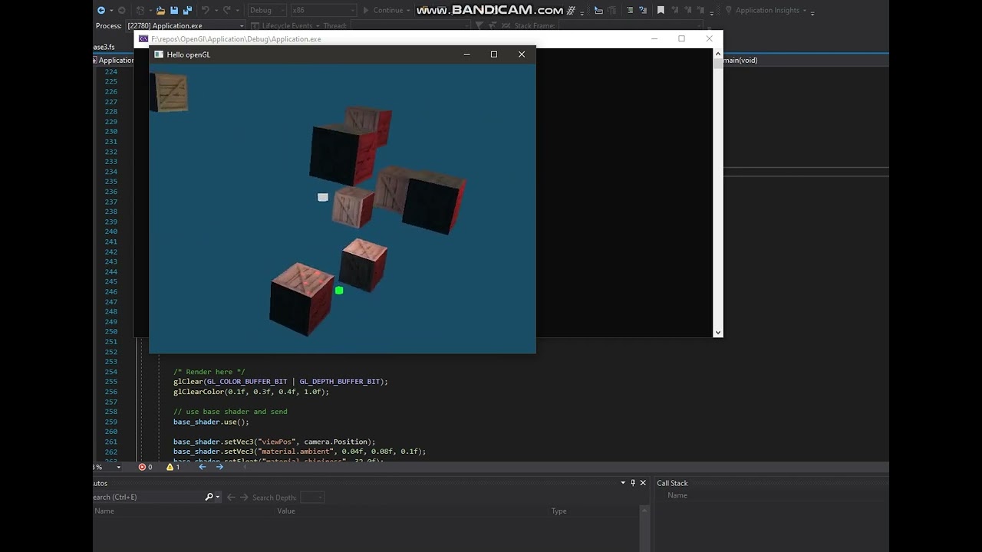The image size is (982, 552).
Task: Click the increase indent lines icon
Action: pos(630,10)
